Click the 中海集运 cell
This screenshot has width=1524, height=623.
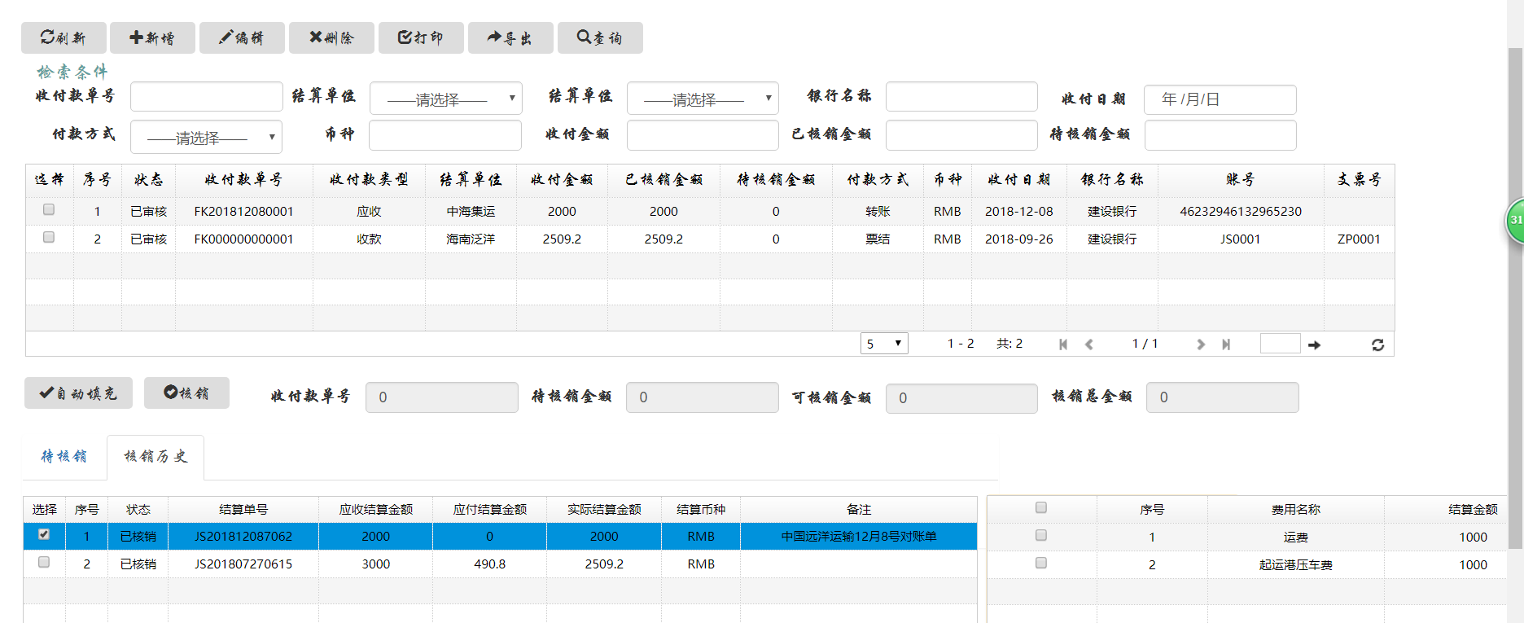(x=471, y=211)
